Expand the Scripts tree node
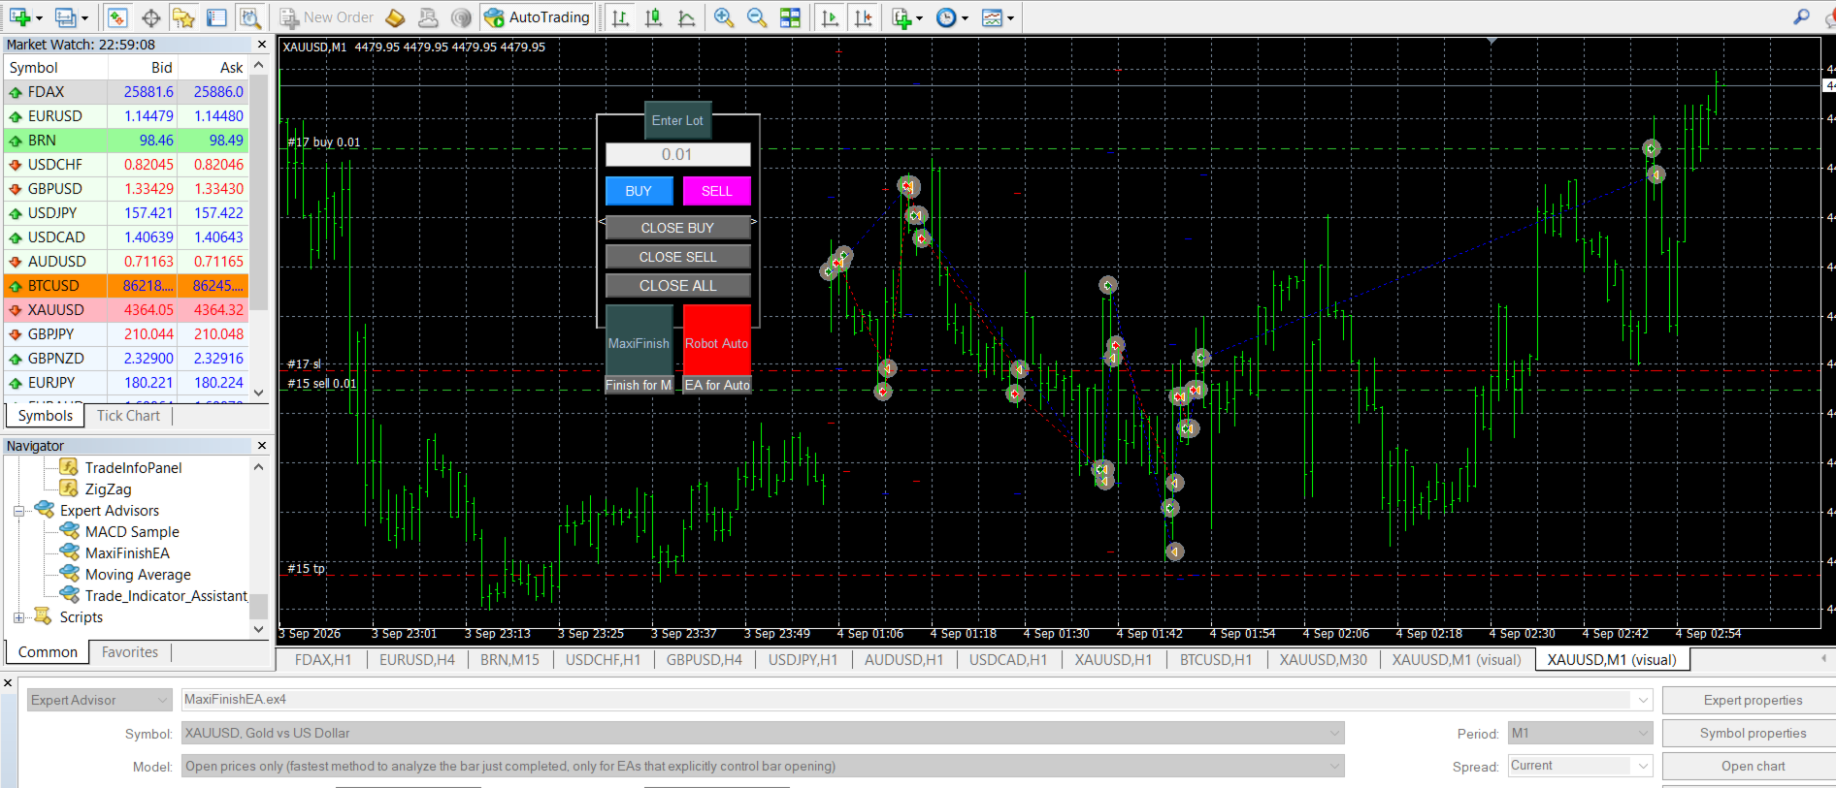The height and width of the screenshot is (788, 1836). (x=18, y=617)
